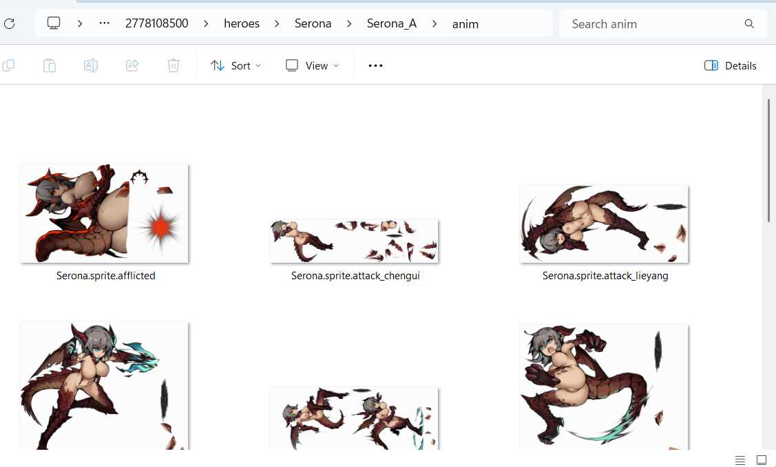Click the Rename toolbar icon
The width and height of the screenshot is (776, 467).
point(91,65)
